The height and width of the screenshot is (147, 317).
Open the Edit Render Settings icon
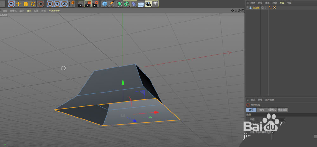click(x=95, y=4)
